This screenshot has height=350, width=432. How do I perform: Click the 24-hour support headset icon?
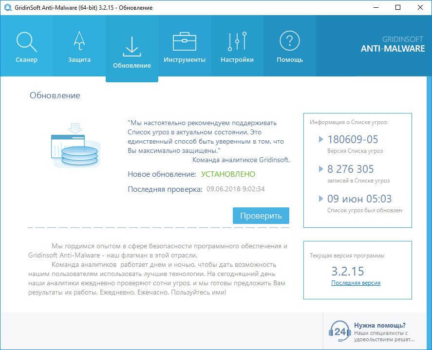coord(339,332)
